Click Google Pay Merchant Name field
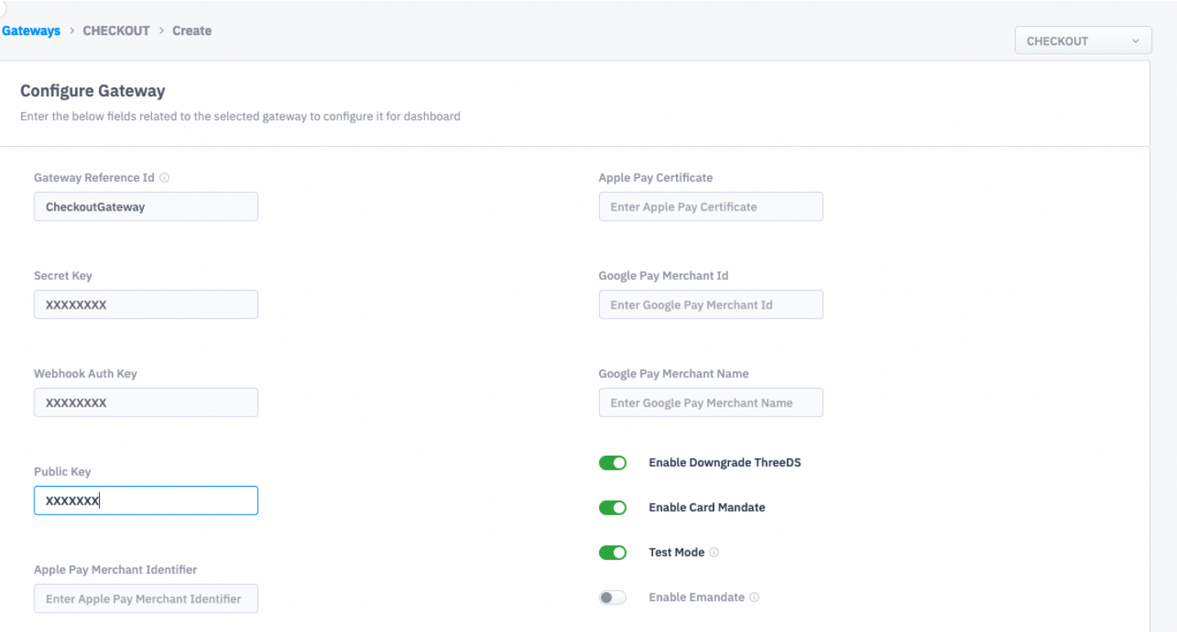Viewport: 1177px width, 632px height. pyautogui.click(x=711, y=403)
